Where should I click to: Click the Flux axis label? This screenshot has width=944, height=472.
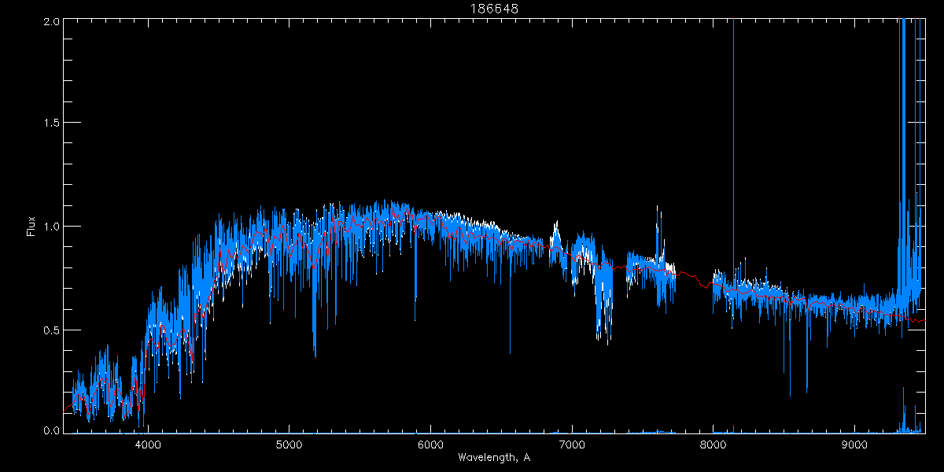[x=31, y=227]
